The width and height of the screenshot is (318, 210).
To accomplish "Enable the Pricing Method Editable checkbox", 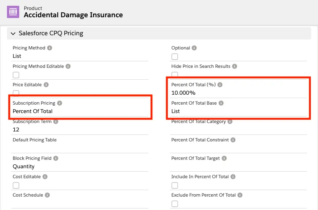I will 16,75.
